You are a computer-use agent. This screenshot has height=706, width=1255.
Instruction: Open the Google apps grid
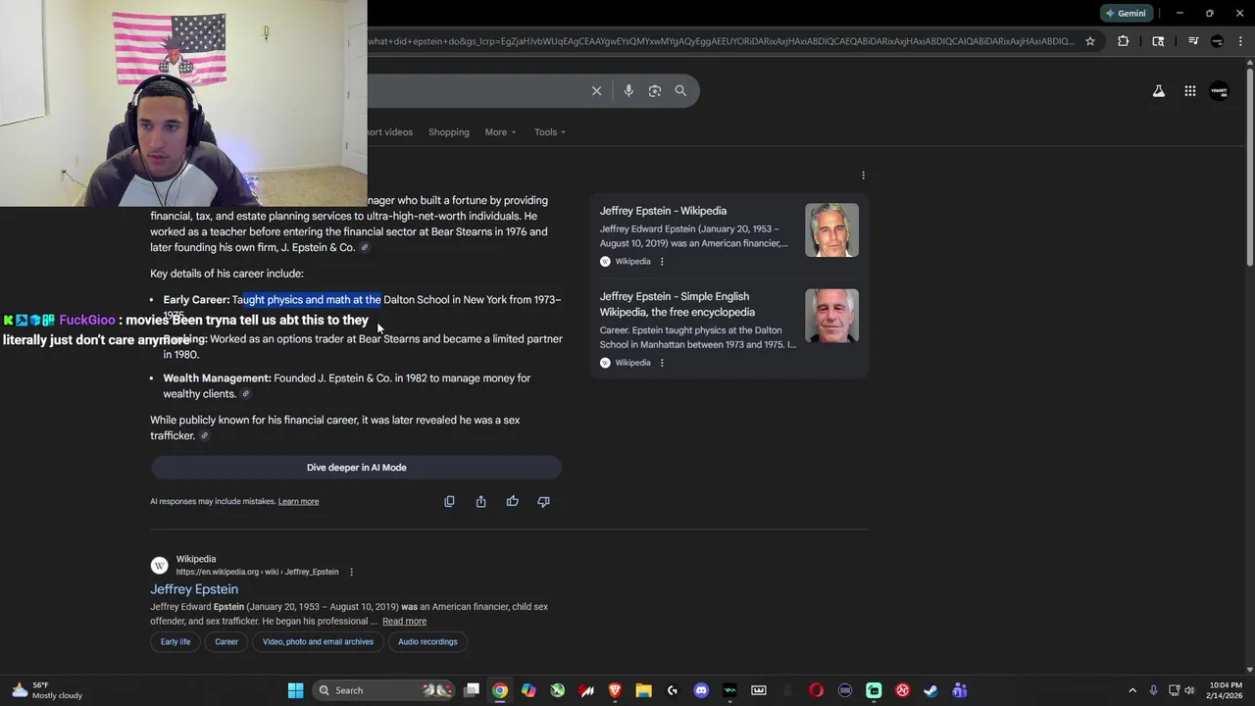coord(1189,90)
